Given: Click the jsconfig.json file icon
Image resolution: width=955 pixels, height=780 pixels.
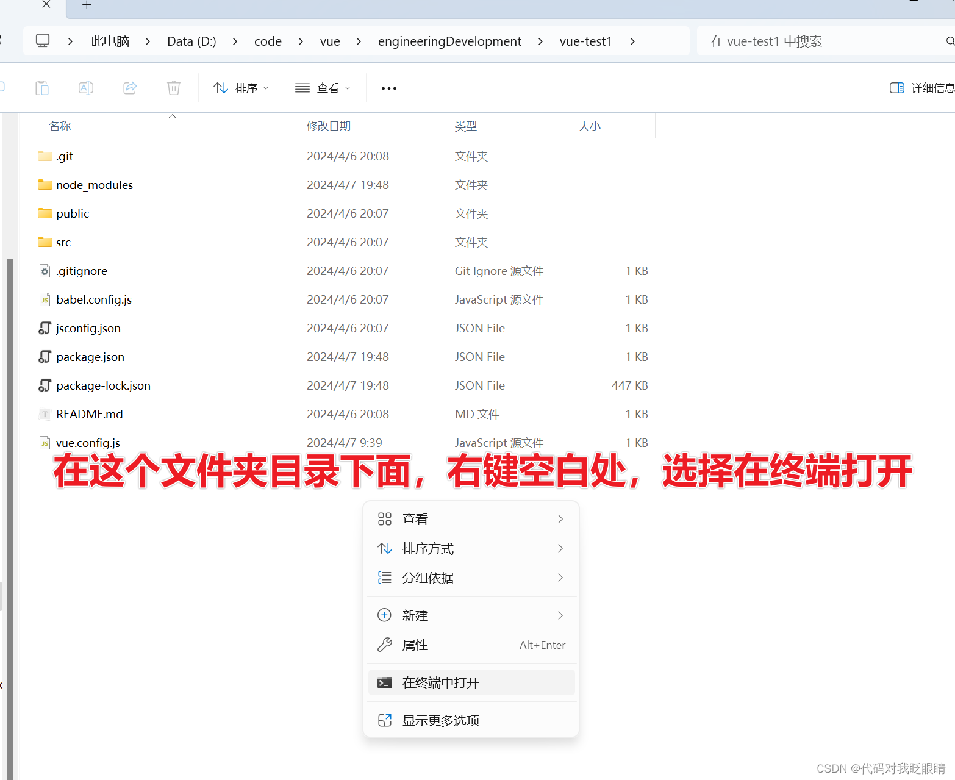Looking at the screenshot, I should 45,328.
